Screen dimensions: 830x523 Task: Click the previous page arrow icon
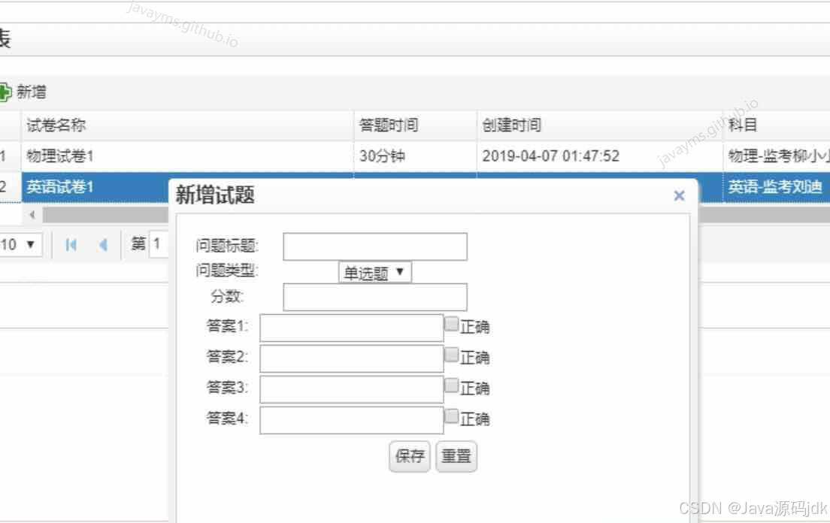pos(101,244)
